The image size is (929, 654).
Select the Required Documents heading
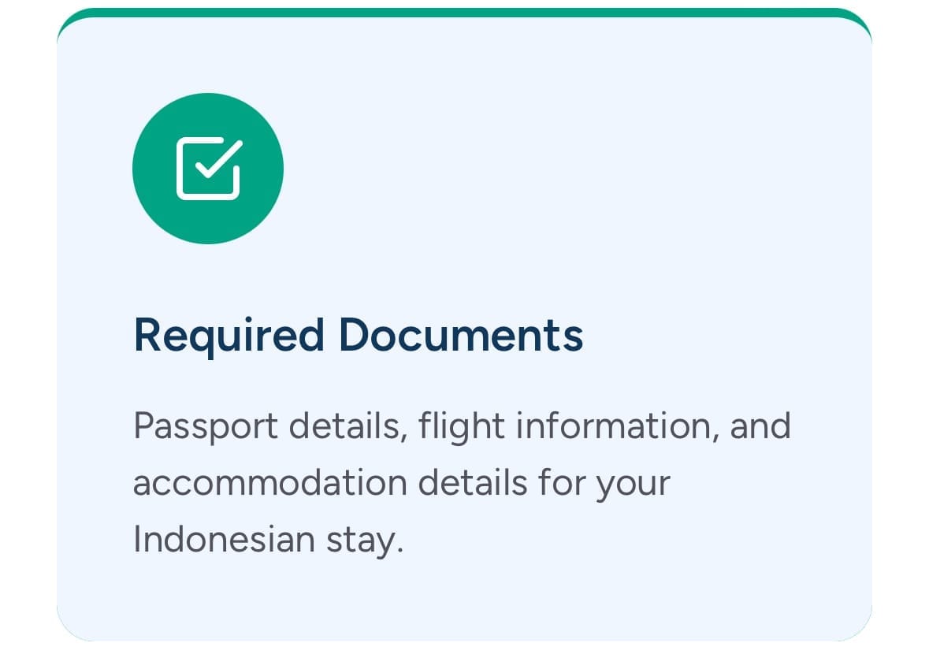pyautogui.click(x=359, y=334)
